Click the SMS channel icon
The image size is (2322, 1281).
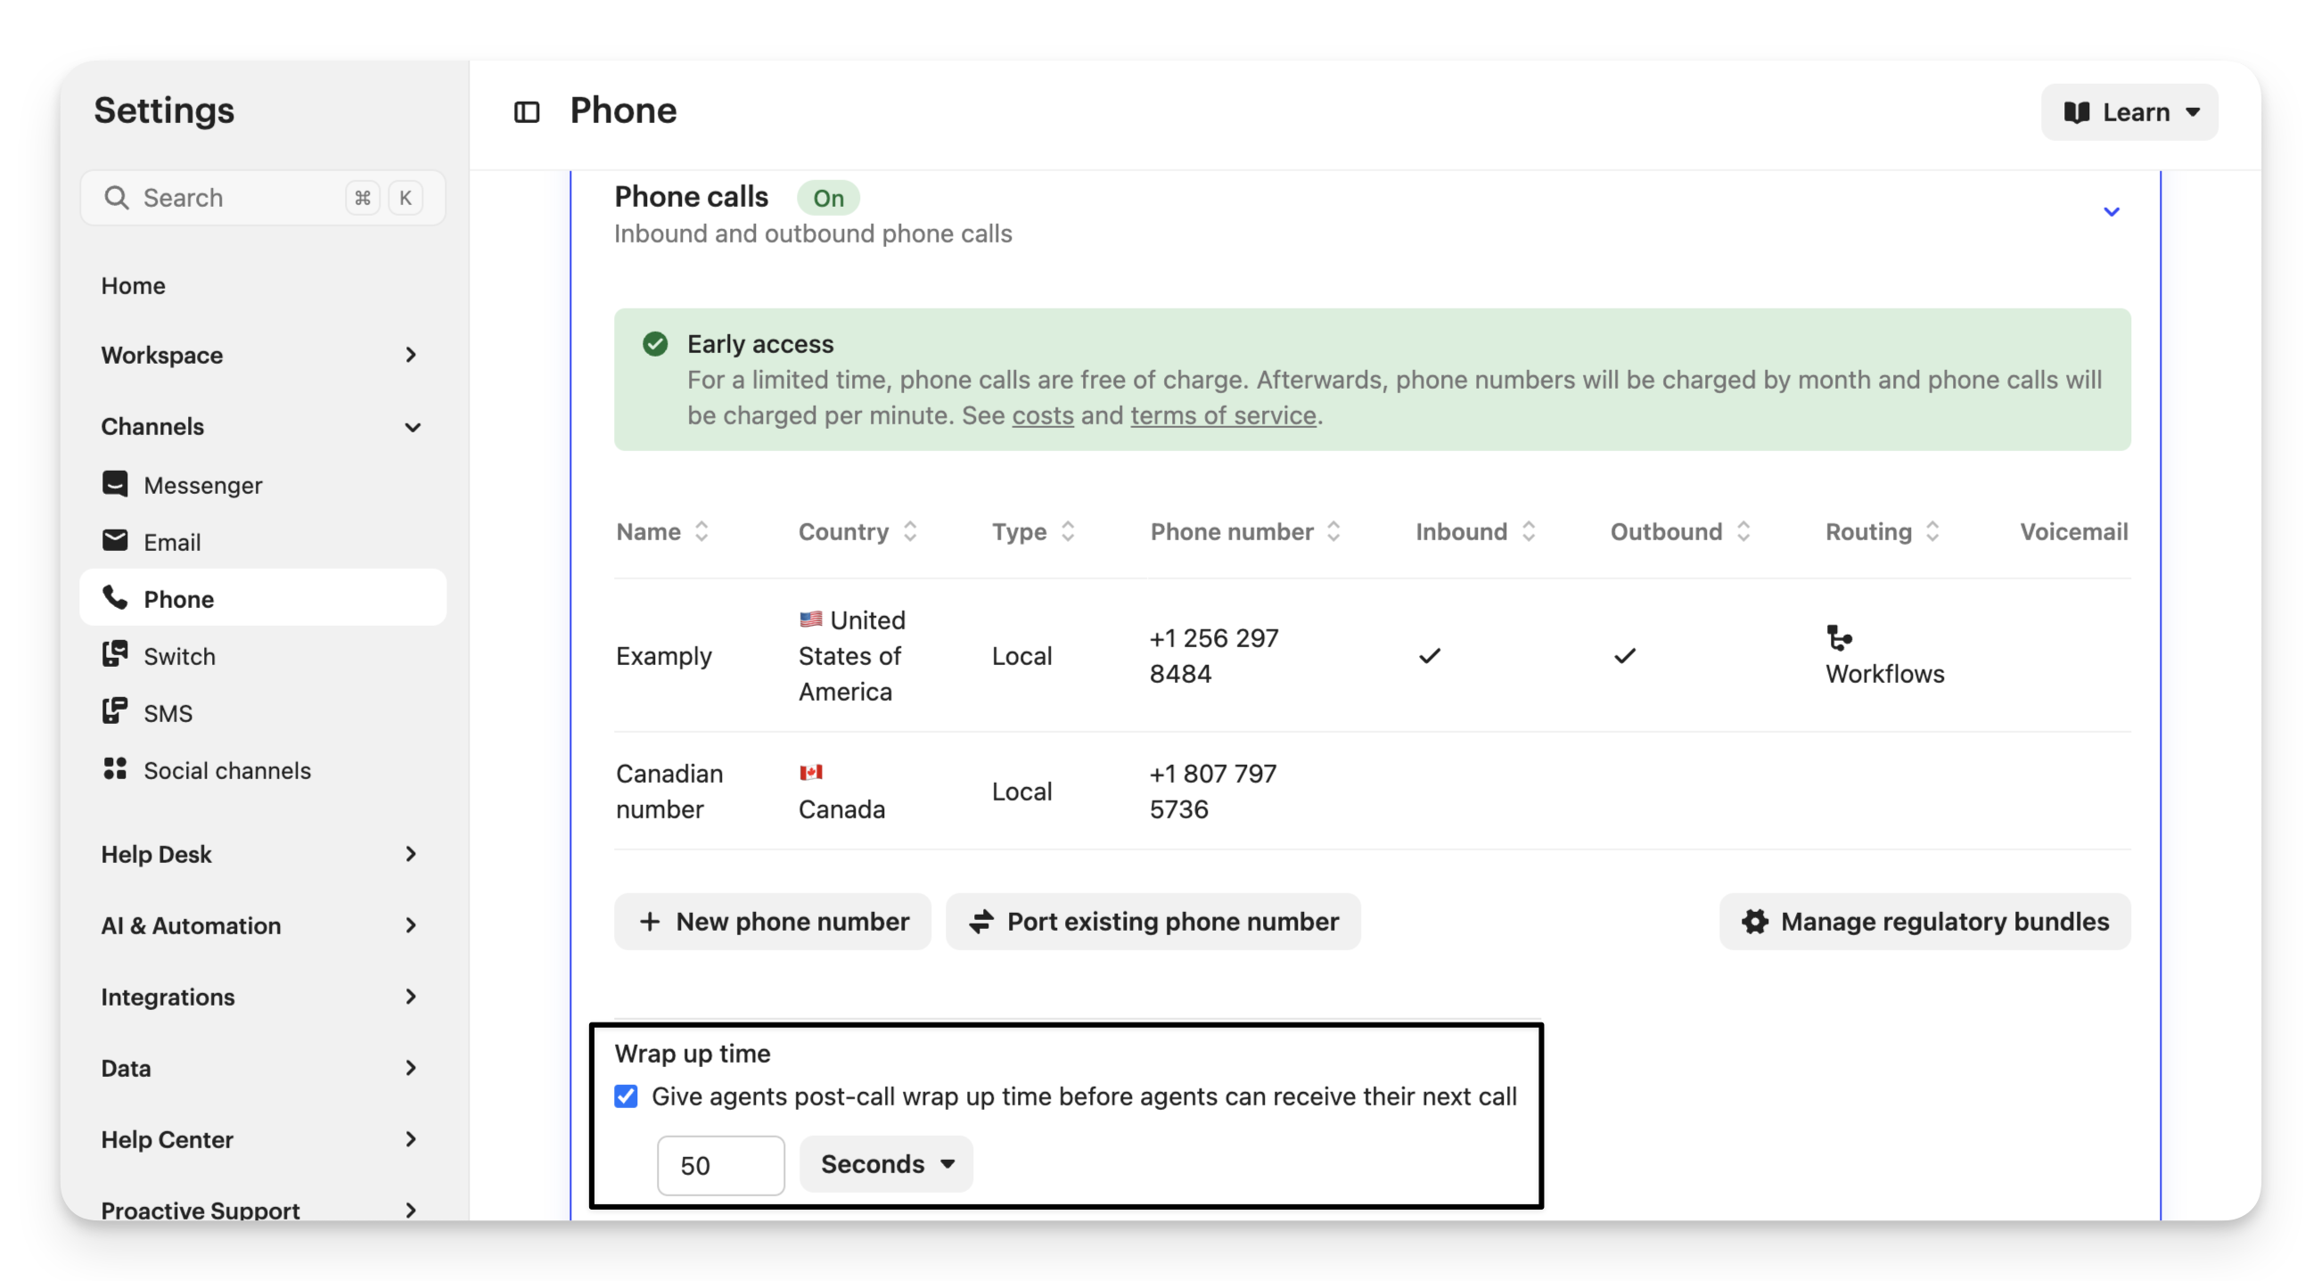(x=114, y=711)
